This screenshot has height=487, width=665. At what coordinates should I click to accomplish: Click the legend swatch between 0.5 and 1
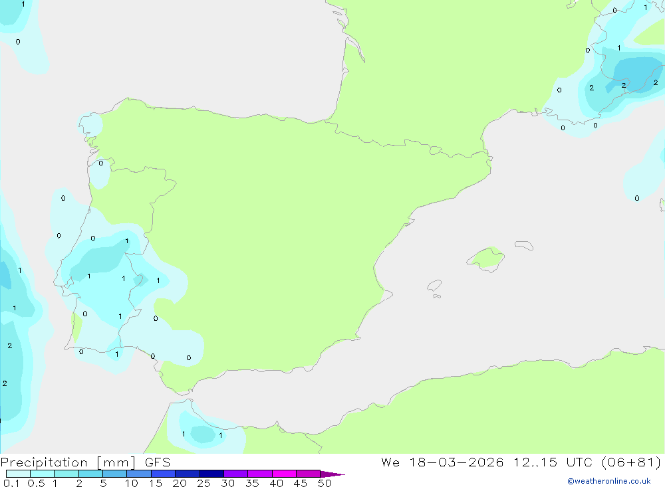click(x=43, y=474)
